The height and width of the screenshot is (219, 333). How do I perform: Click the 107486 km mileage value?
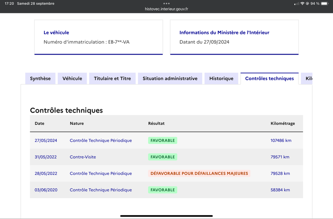(x=281, y=141)
